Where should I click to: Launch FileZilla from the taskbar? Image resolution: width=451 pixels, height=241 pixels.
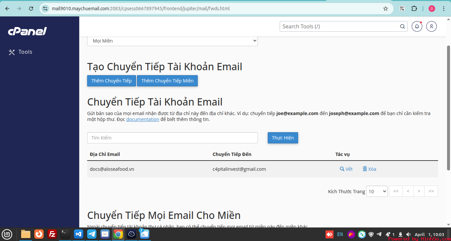(x=52, y=234)
